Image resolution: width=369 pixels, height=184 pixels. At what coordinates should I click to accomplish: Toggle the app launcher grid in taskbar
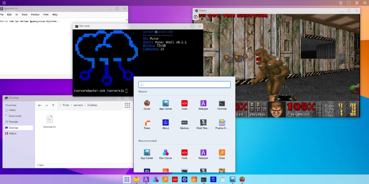click(126, 179)
